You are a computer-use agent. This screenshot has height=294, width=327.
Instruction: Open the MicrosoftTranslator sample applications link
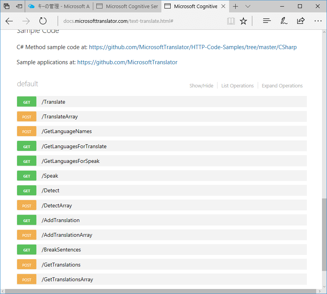(127, 62)
